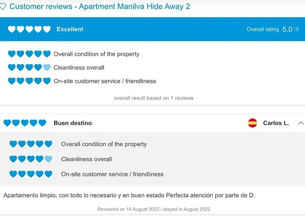The height and width of the screenshot is (217, 305).
Task: Click the Spanish review comment text
Action: [129, 195]
